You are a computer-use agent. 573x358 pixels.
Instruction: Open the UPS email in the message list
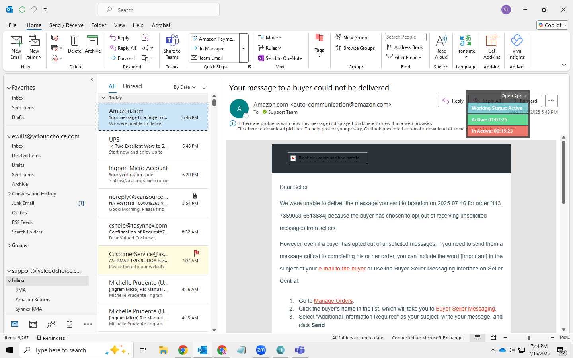click(x=153, y=146)
